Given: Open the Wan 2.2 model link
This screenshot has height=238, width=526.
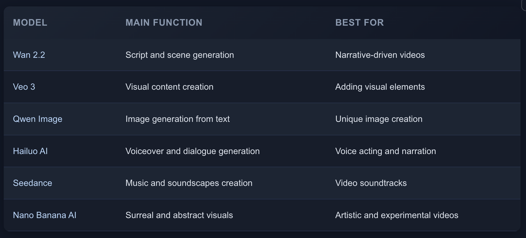Looking at the screenshot, I should pos(29,55).
